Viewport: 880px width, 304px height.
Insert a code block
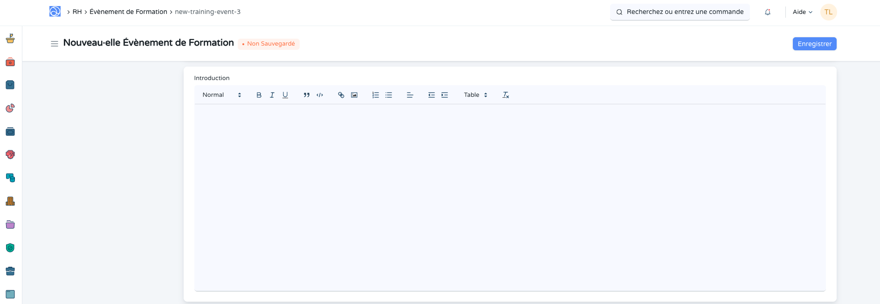pos(320,95)
